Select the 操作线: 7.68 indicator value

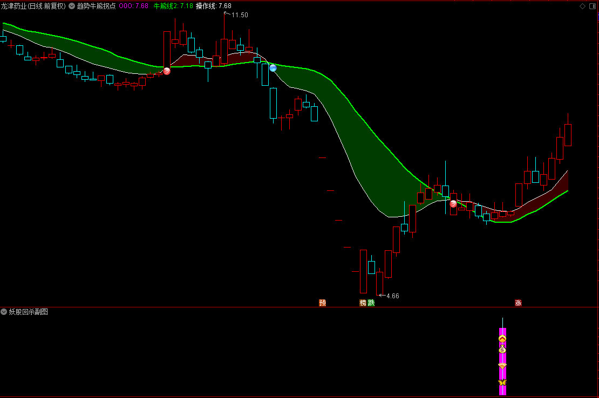tap(214, 6)
